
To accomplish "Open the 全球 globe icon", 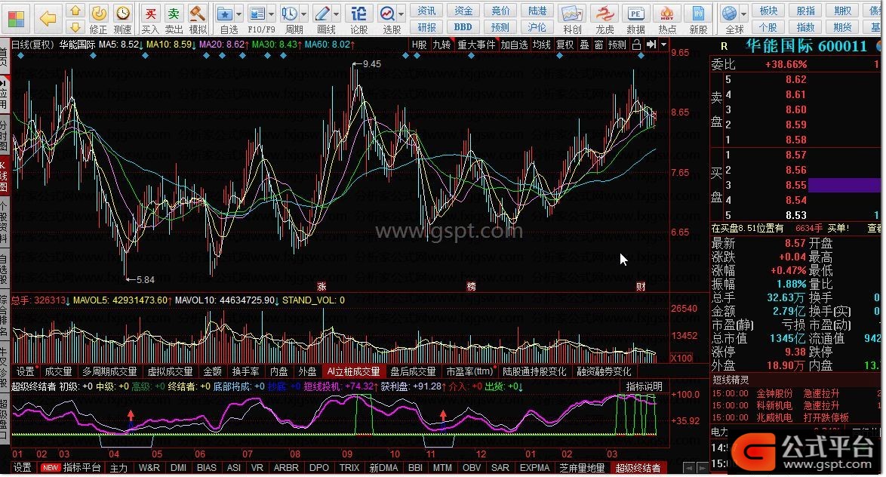I will point(730,13).
